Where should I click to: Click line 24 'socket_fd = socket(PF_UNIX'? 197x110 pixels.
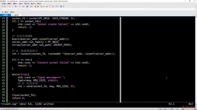tap(43, 18)
